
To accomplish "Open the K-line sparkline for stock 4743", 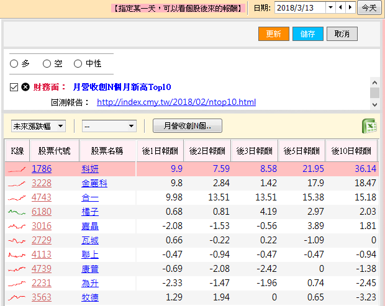I will (17, 197).
